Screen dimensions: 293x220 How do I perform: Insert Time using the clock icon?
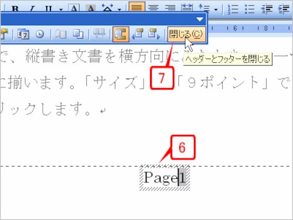click(40, 34)
